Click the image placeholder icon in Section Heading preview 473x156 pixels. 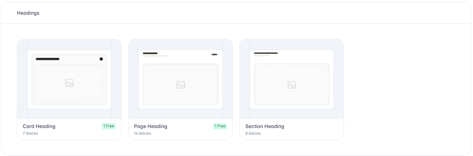pyautogui.click(x=292, y=85)
